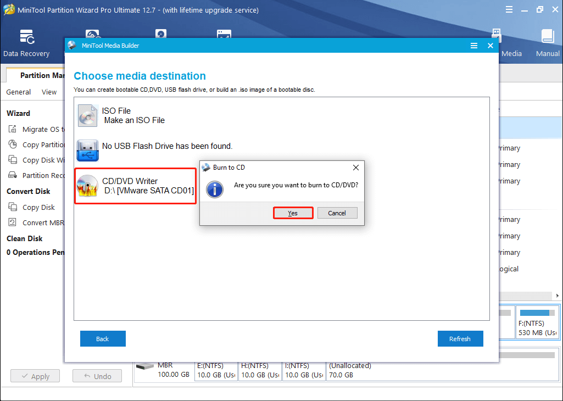The width and height of the screenshot is (563, 401).
Task: Select the E:(NTFS) partition block
Action: 216,370
